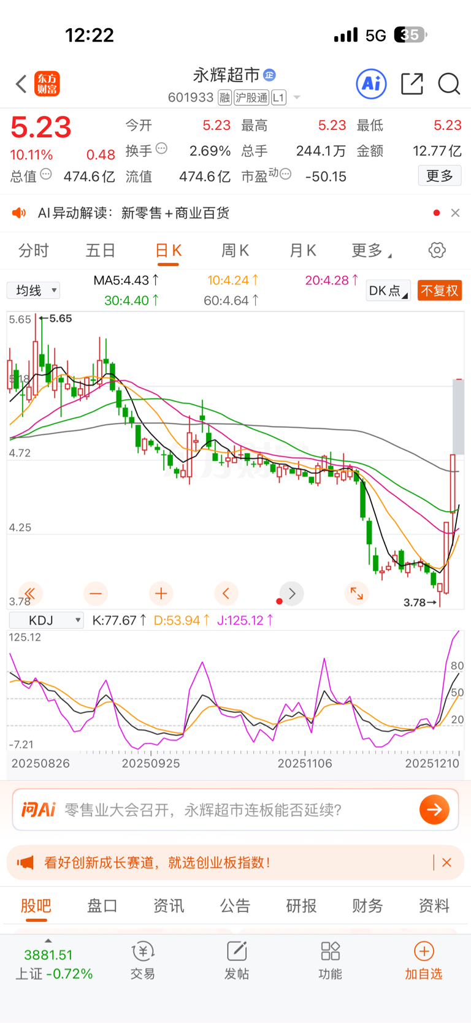
Task: Zoom out chart with minus button
Action: pyautogui.click(x=95, y=593)
